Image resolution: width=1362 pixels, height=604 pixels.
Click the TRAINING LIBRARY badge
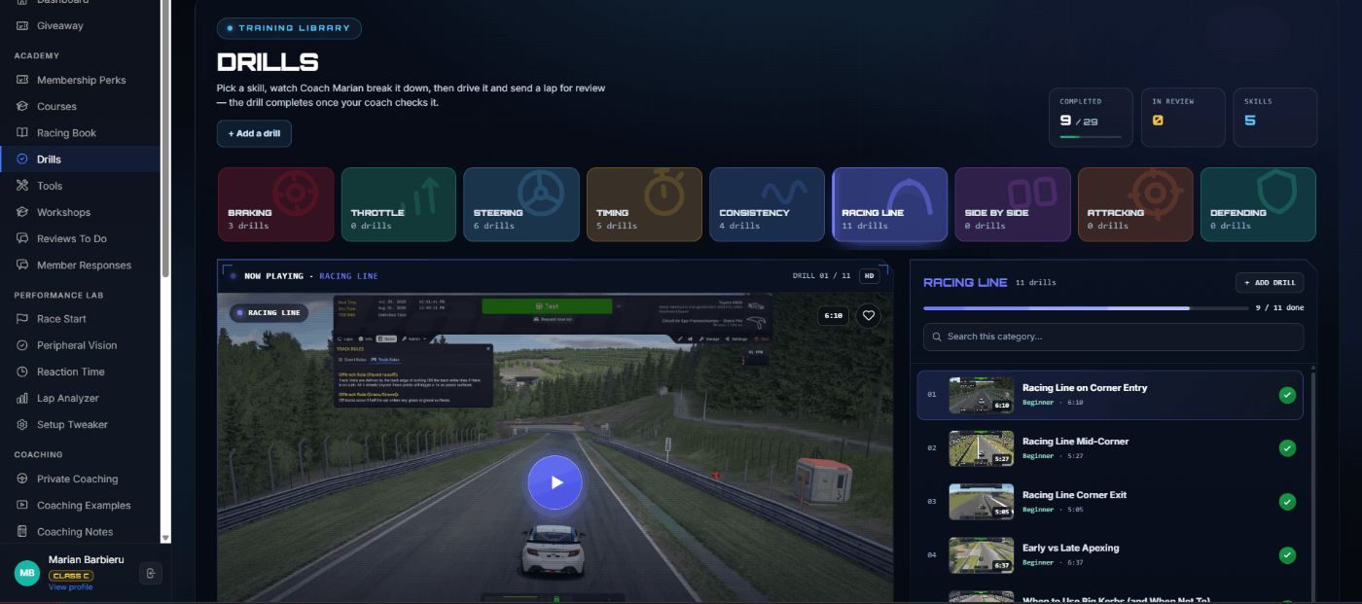tap(289, 28)
